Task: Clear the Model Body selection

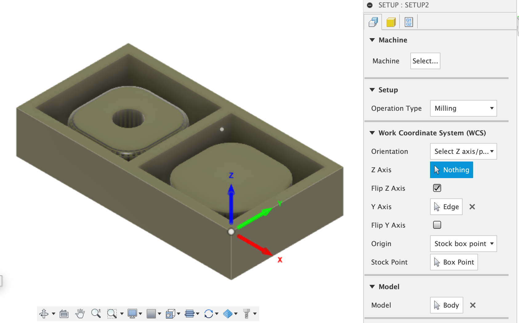Action: pyautogui.click(x=473, y=305)
